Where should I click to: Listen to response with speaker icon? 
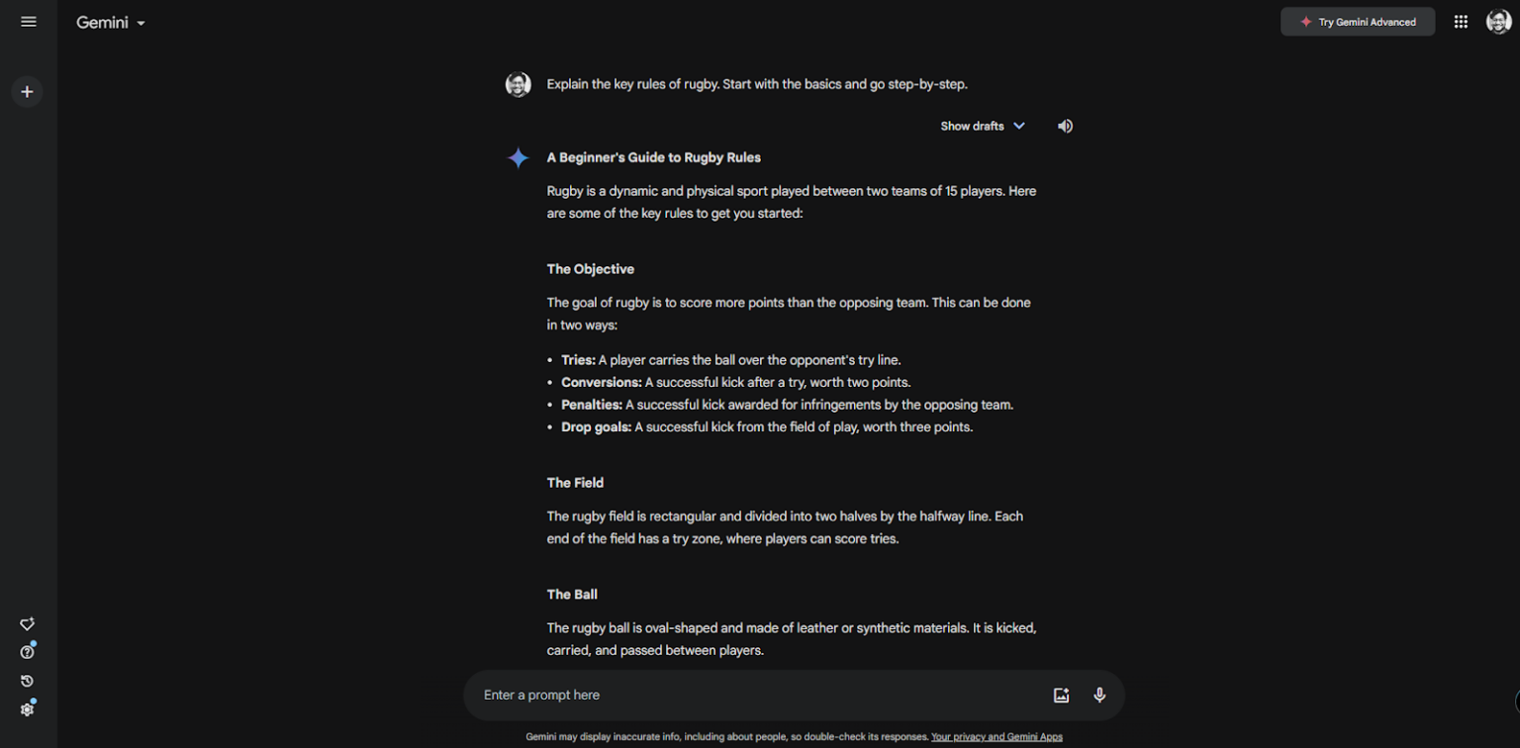point(1065,126)
